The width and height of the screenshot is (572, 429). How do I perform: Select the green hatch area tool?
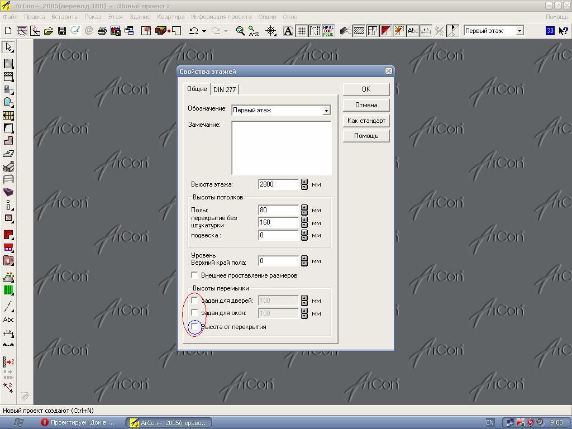(x=8, y=290)
